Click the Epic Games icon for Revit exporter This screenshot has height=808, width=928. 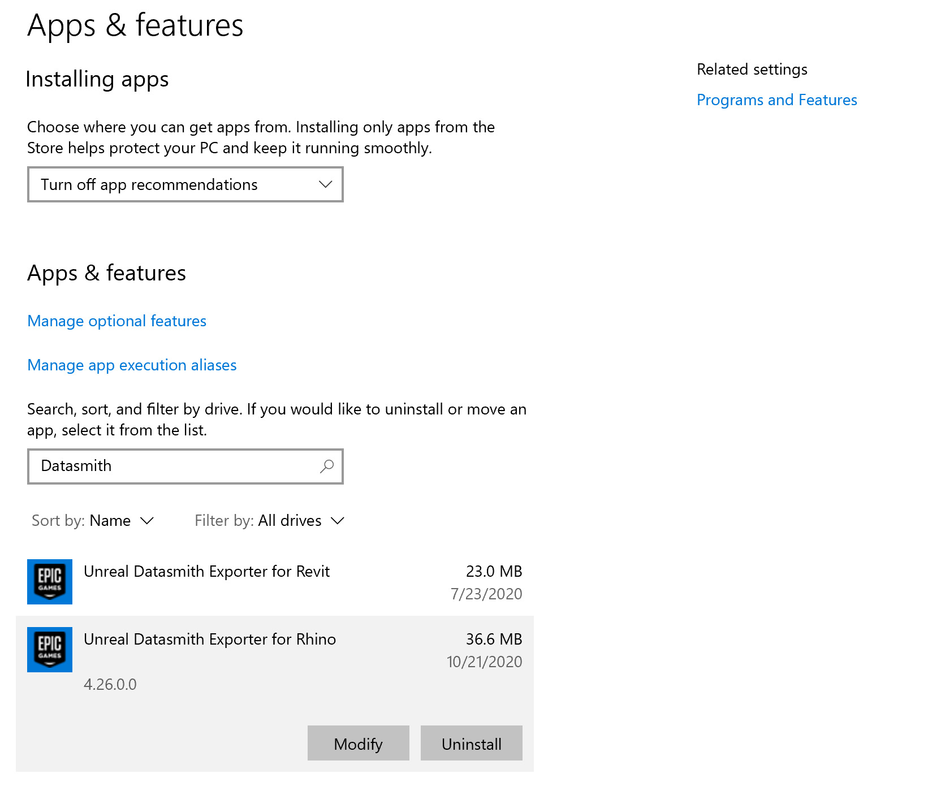50,581
